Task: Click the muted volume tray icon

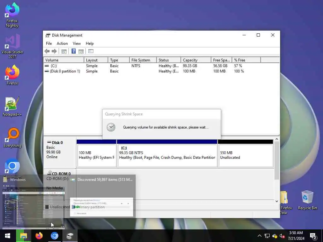Action: pyautogui.click(x=282, y=236)
